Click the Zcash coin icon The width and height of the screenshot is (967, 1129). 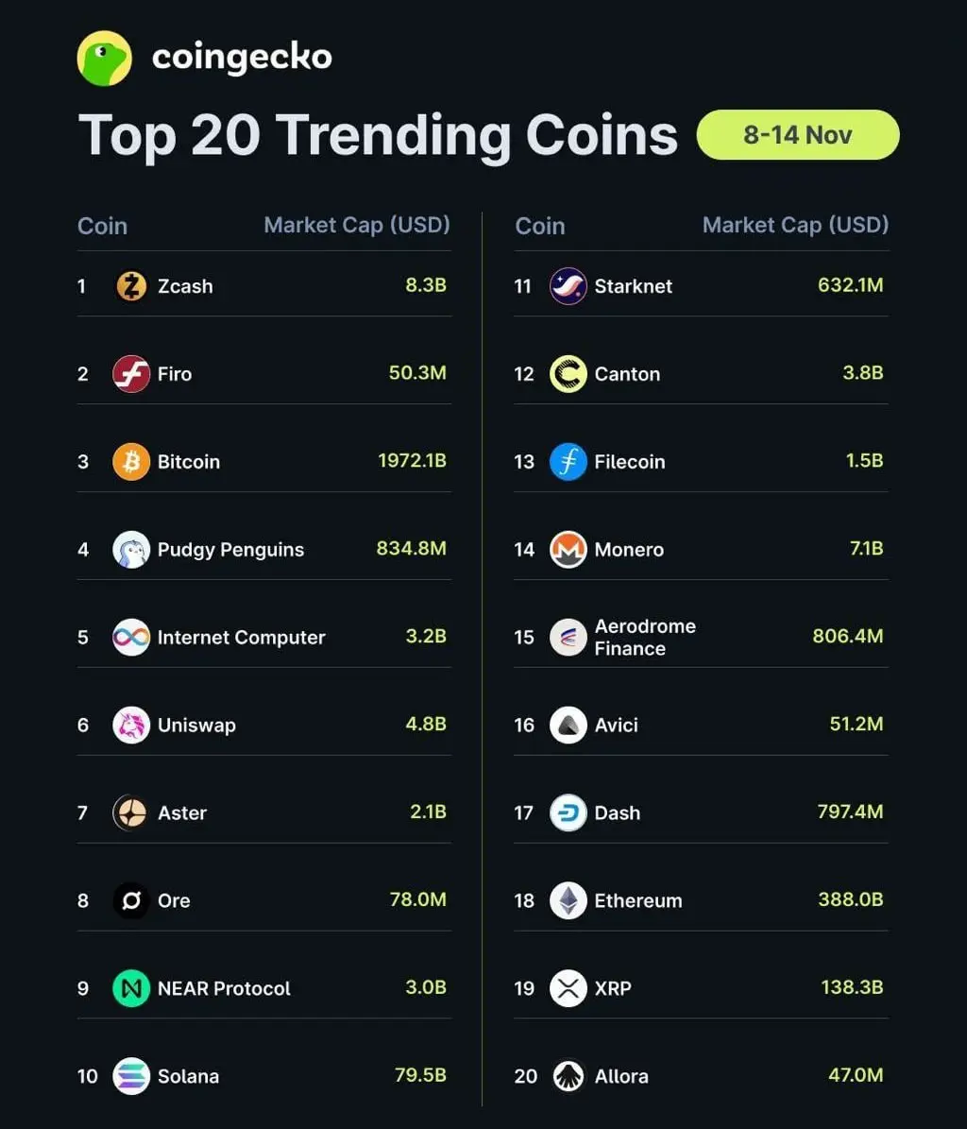point(131,286)
